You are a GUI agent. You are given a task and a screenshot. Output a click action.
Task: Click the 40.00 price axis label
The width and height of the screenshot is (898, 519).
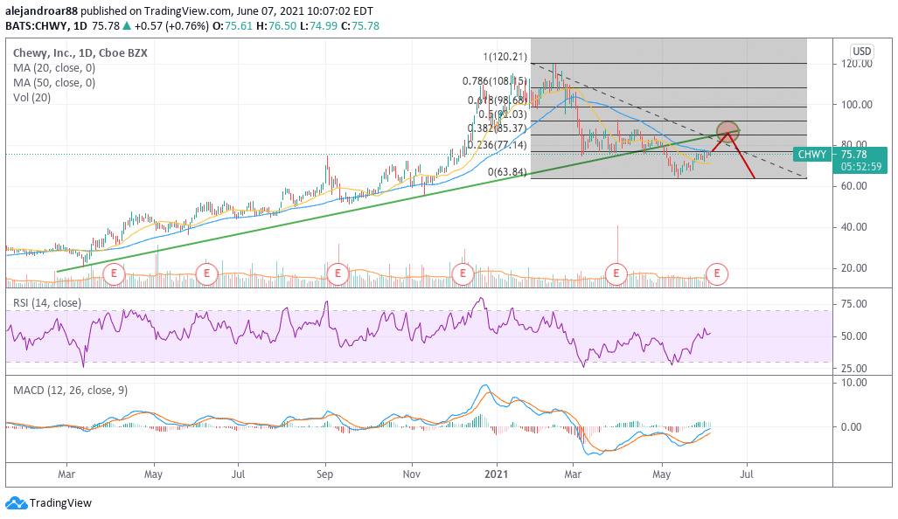click(x=853, y=227)
